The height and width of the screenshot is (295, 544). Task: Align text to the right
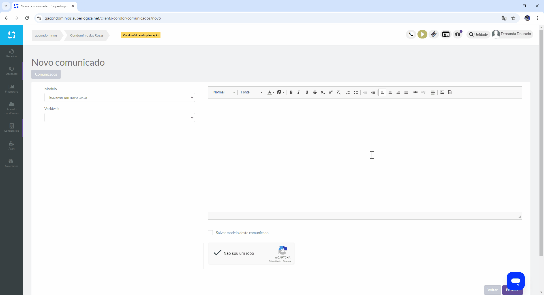click(x=398, y=92)
